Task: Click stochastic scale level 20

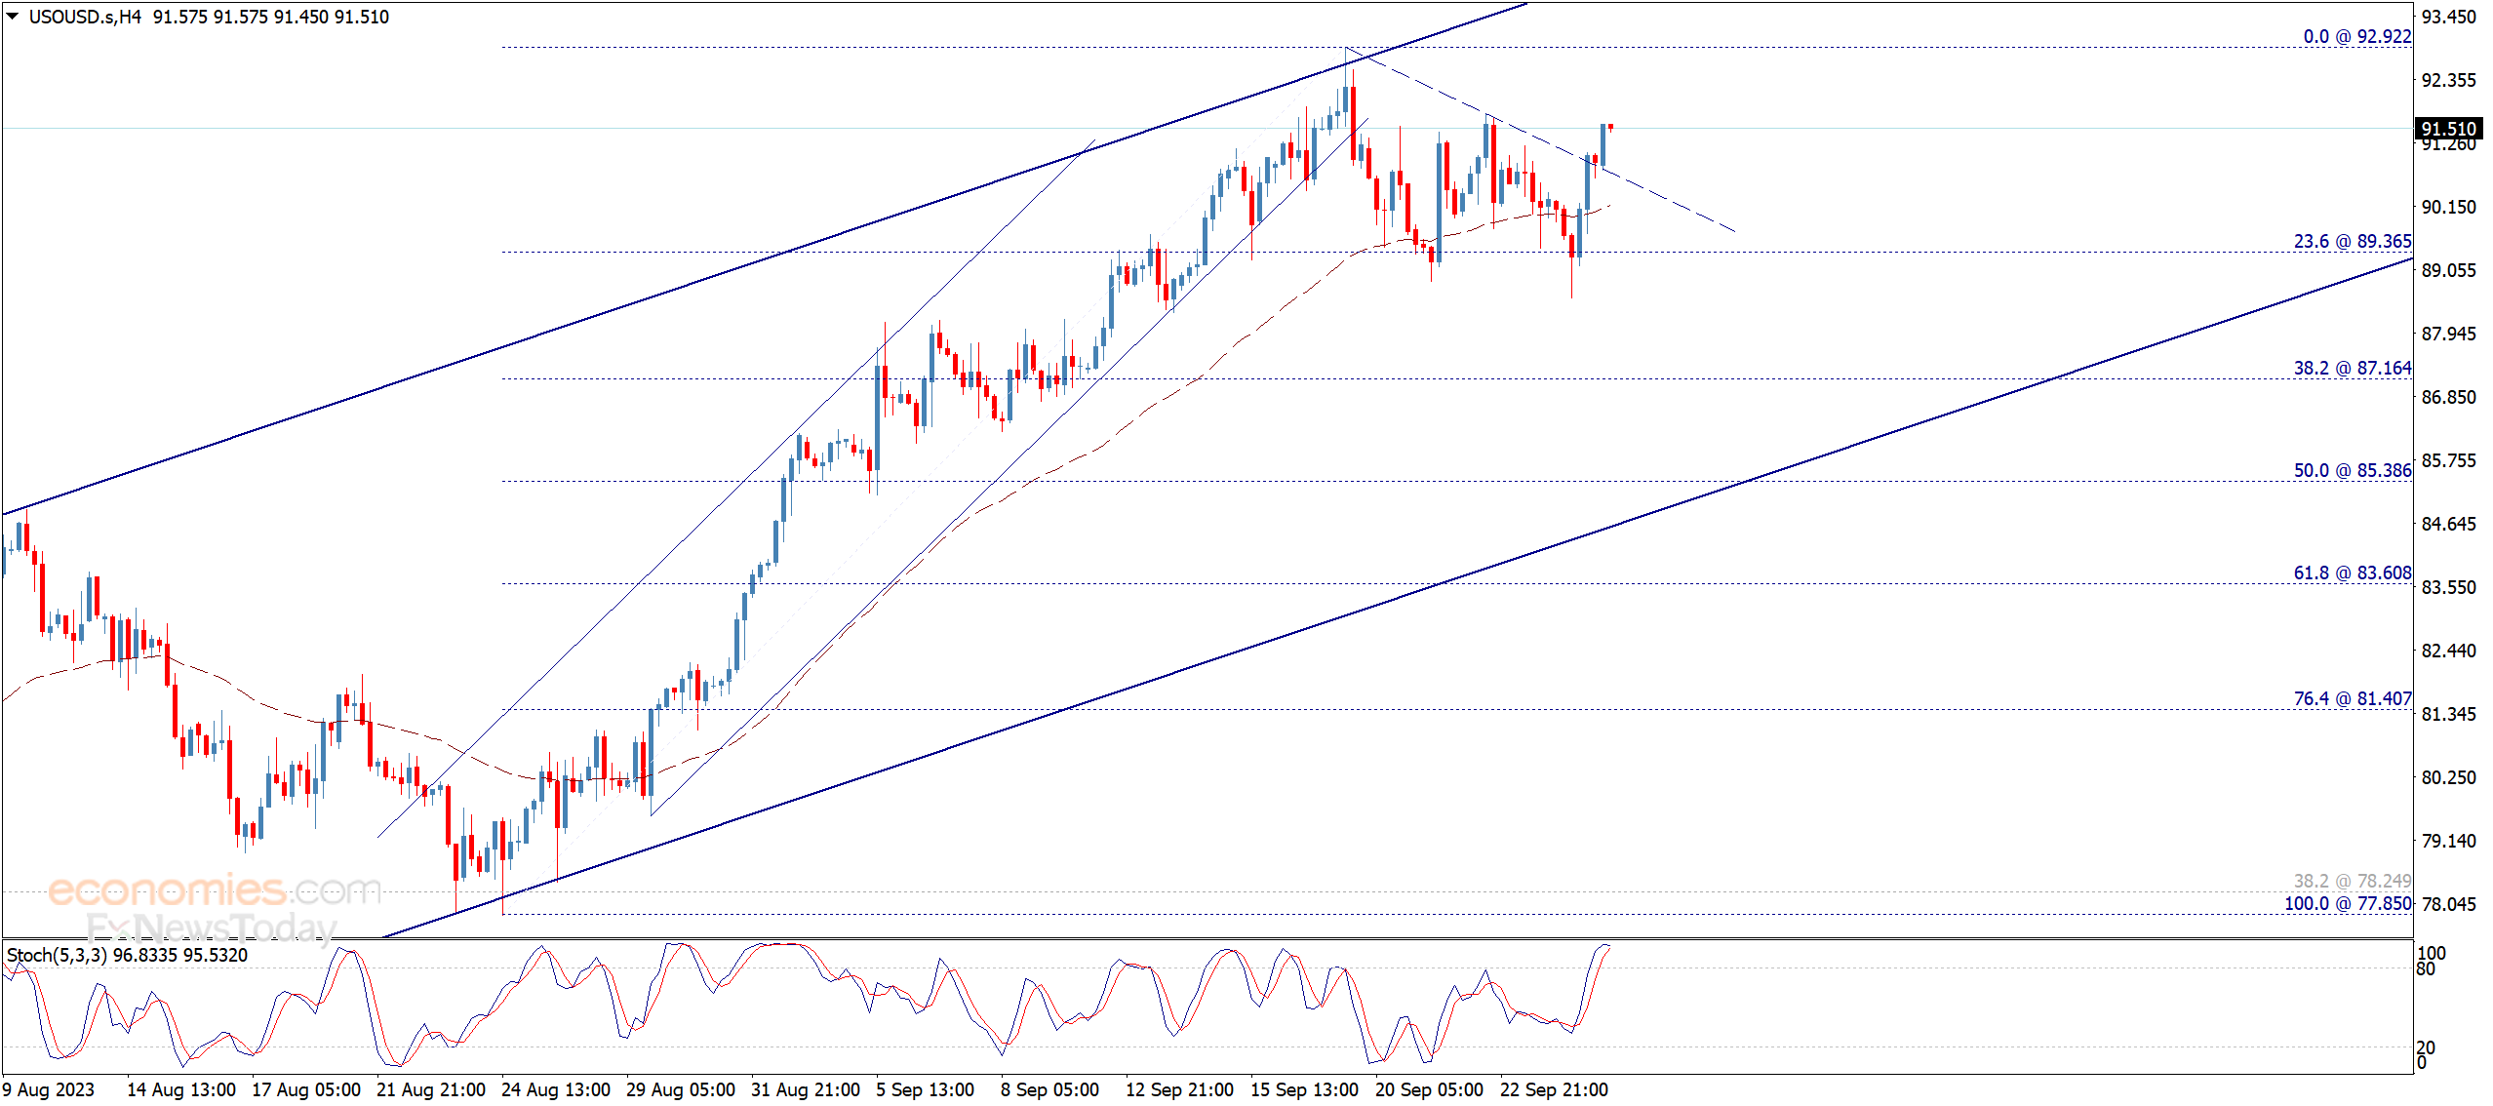Action: [x=2426, y=1047]
